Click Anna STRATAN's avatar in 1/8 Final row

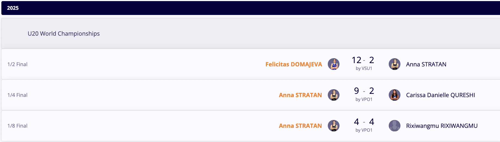334,126
